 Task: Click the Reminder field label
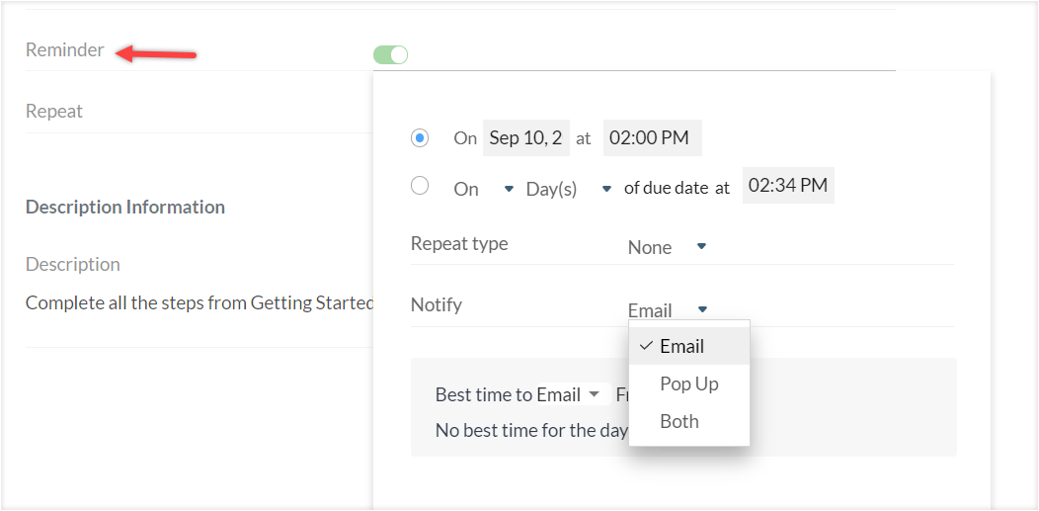[64, 50]
